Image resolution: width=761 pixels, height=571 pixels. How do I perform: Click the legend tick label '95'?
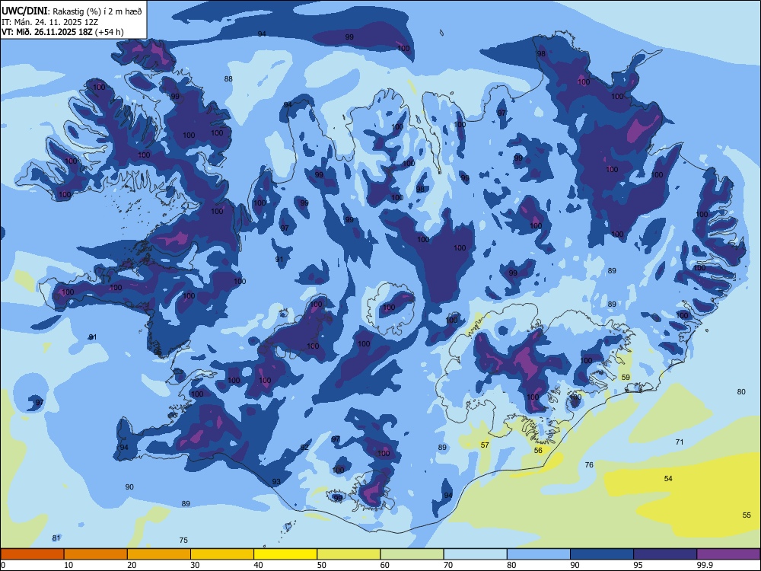click(638, 565)
